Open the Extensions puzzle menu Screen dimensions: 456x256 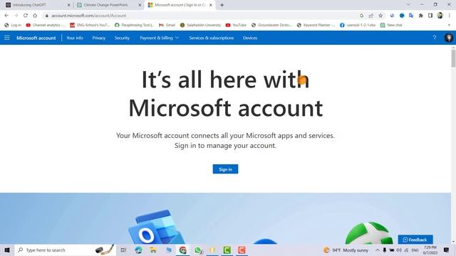coord(420,16)
